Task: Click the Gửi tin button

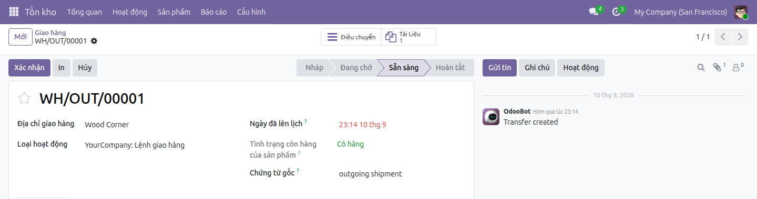Action: tap(499, 68)
